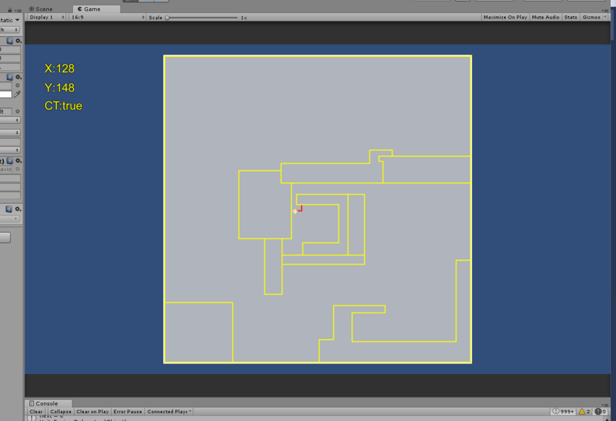This screenshot has width=616, height=421.
Task: Click the yellow marker in the maze
Action: click(x=295, y=211)
